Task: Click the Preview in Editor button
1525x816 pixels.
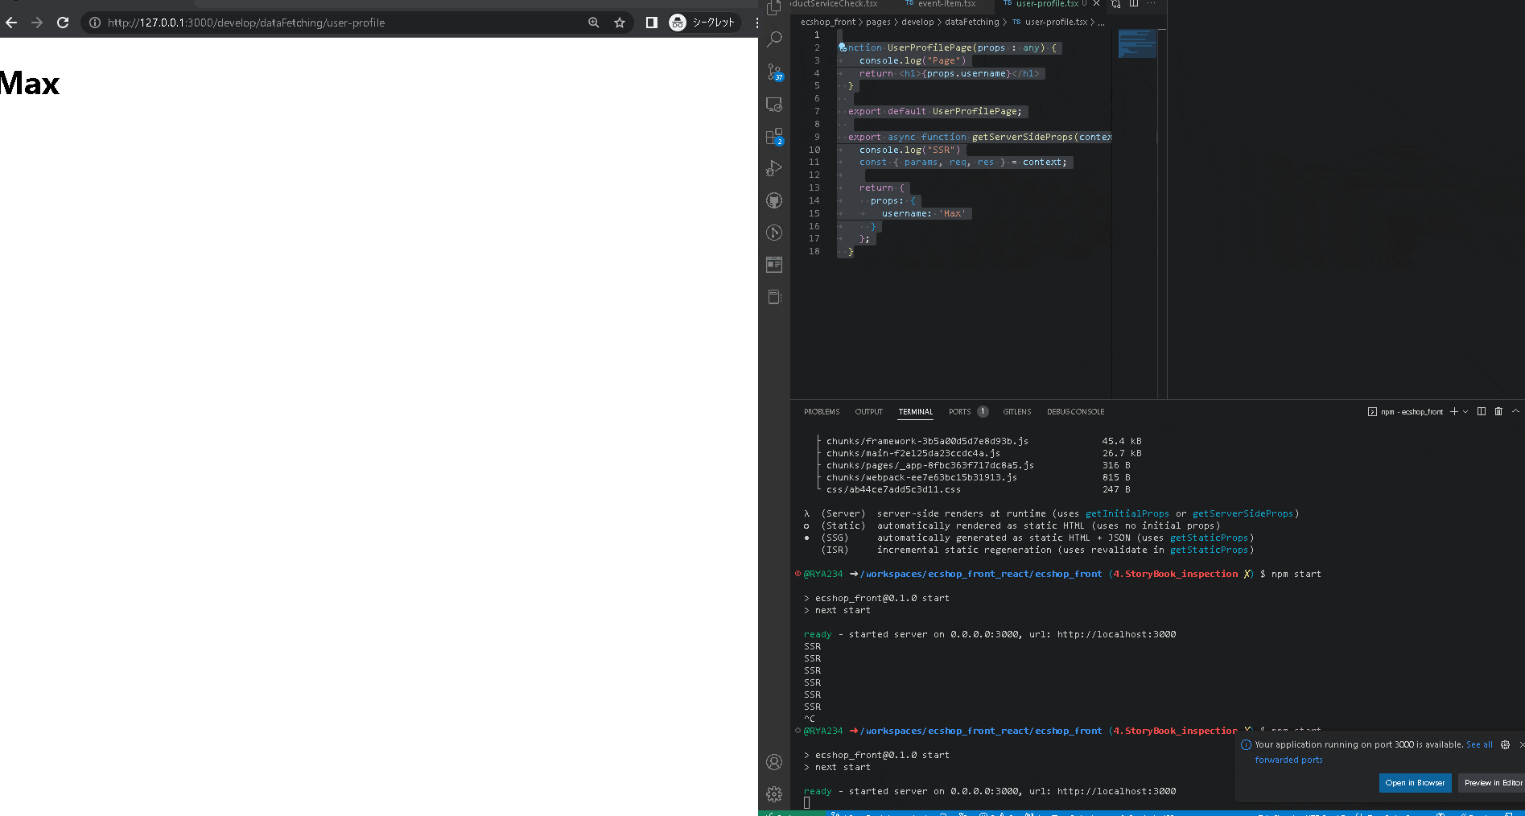Action: [x=1491, y=783]
